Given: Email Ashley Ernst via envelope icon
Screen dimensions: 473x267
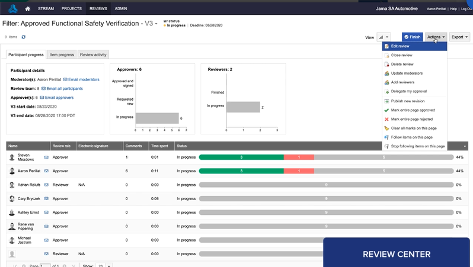Looking at the screenshot, I should click(46, 213).
